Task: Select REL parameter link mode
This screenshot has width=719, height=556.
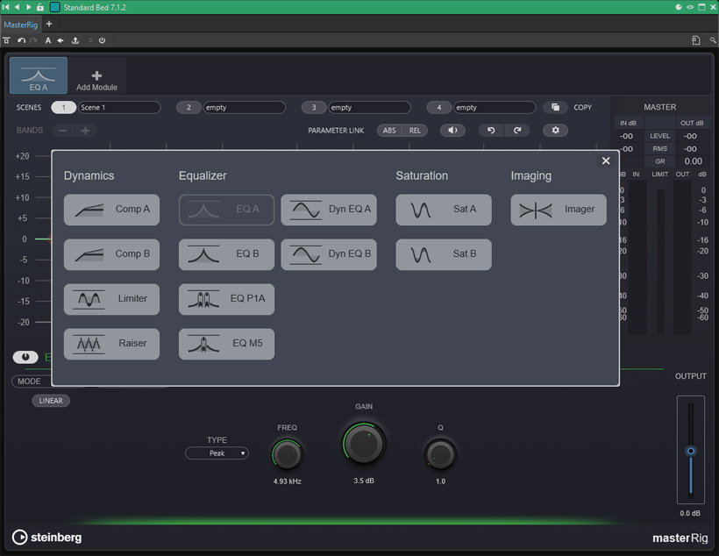Action: click(x=415, y=131)
